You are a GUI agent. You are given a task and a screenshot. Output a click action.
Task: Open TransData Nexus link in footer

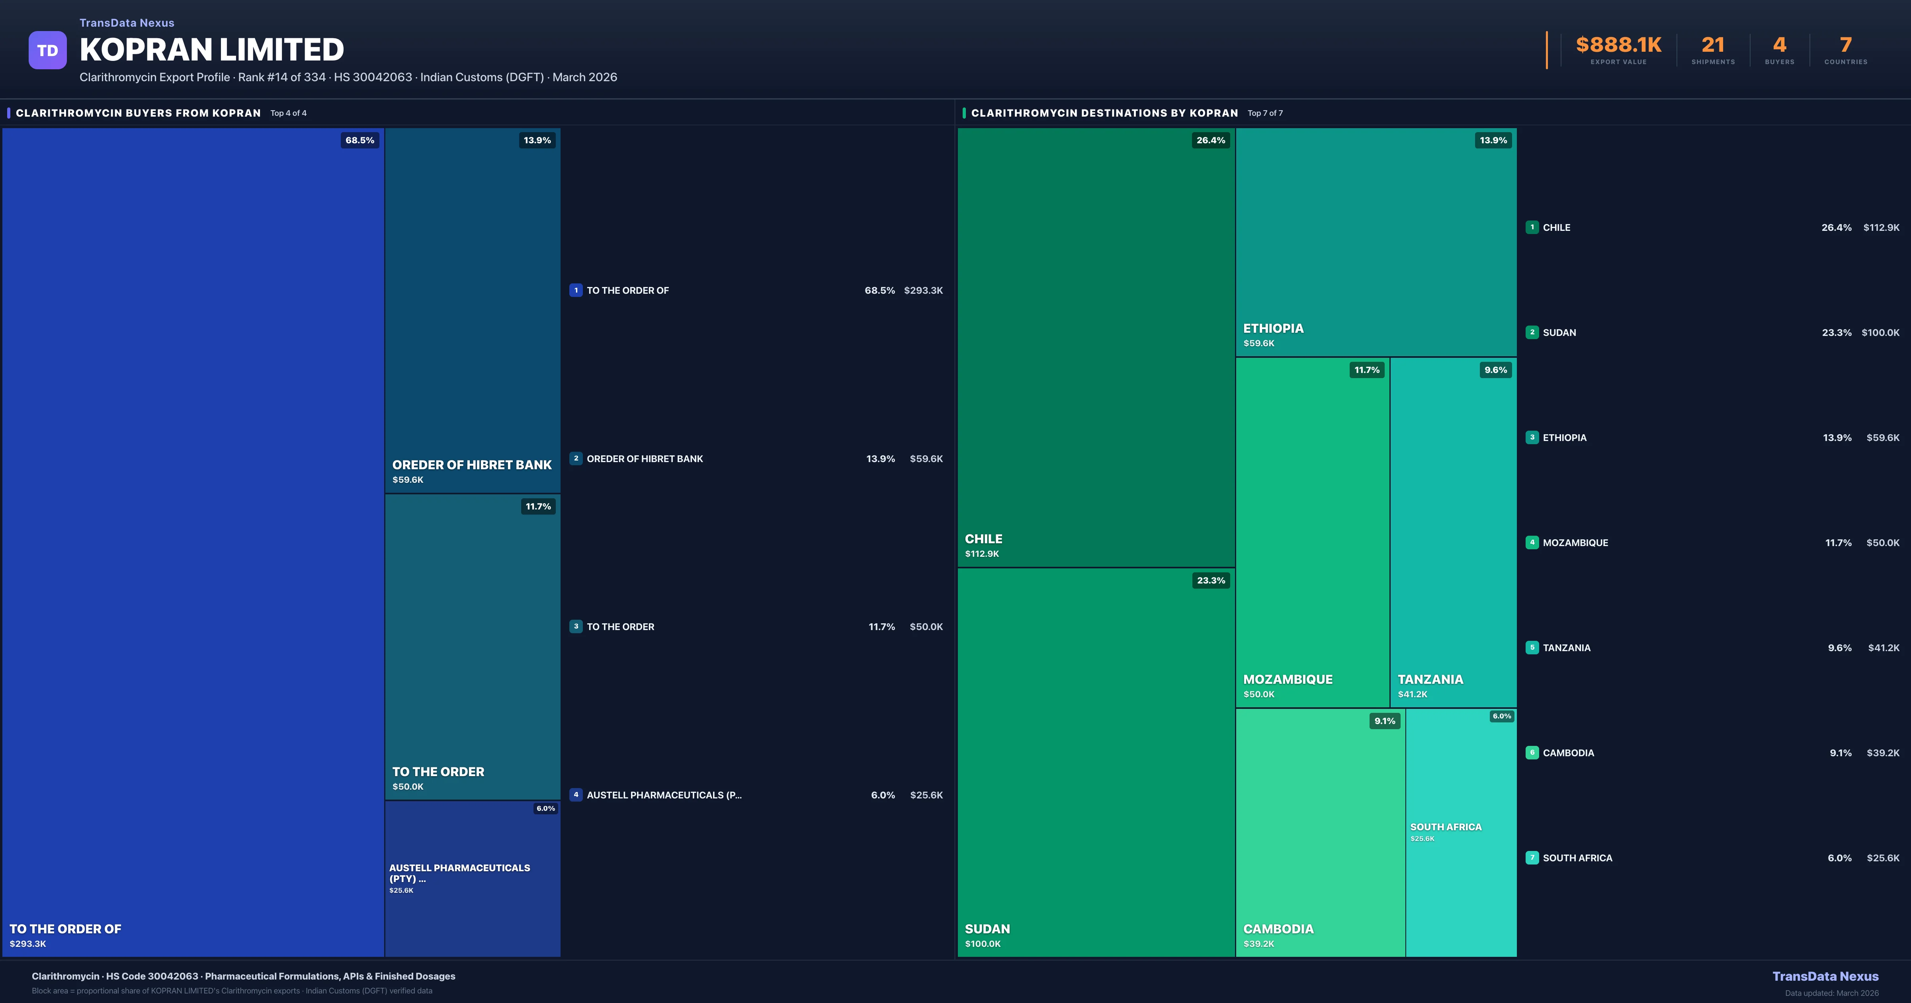point(1825,976)
